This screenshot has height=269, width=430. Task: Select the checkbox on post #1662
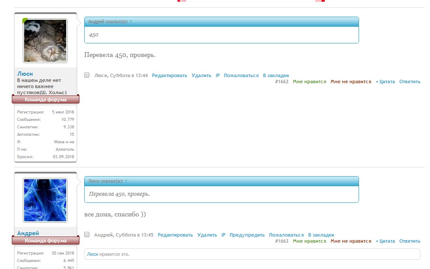click(x=86, y=75)
